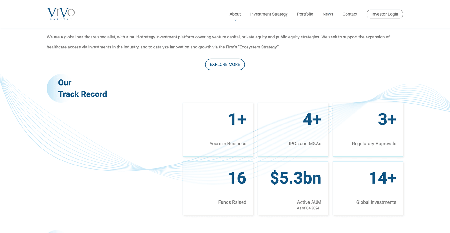
Task: Select the Years in Business card
Action: 218,129
